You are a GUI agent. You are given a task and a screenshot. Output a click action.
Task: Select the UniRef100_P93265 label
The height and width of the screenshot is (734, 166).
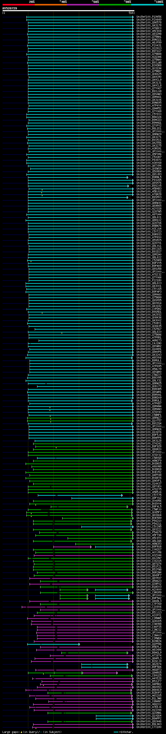point(149,180)
